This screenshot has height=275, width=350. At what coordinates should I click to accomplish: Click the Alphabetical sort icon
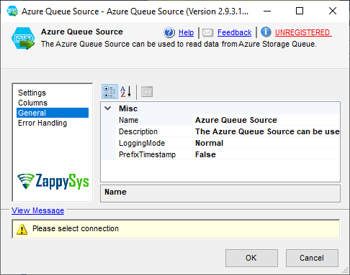click(126, 92)
